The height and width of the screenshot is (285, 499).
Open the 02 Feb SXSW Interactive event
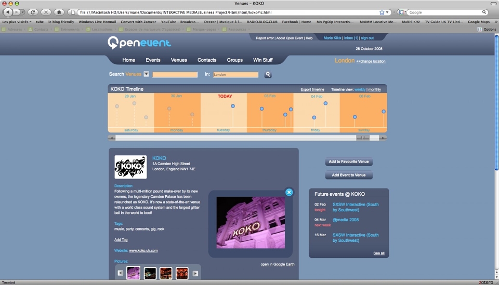pyautogui.click(x=356, y=207)
